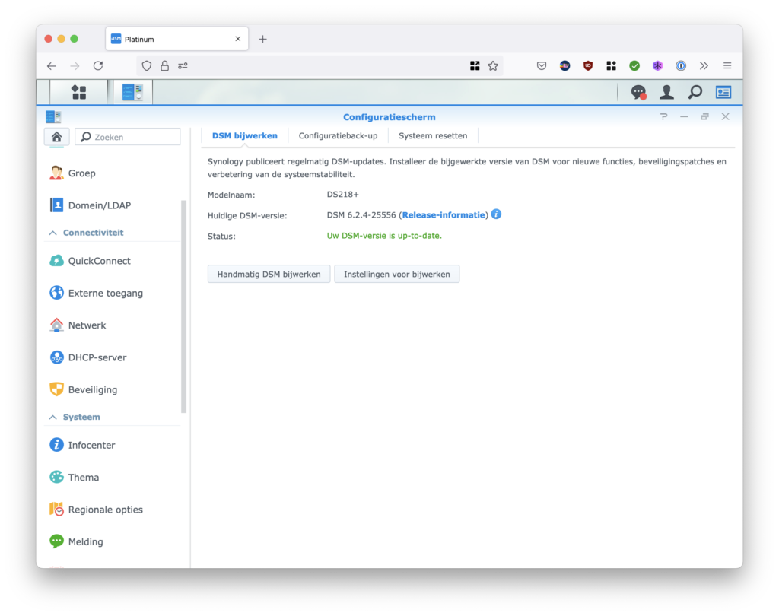
Task: Click Handmatig DSM bijwerken button
Action: click(x=269, y=275)
